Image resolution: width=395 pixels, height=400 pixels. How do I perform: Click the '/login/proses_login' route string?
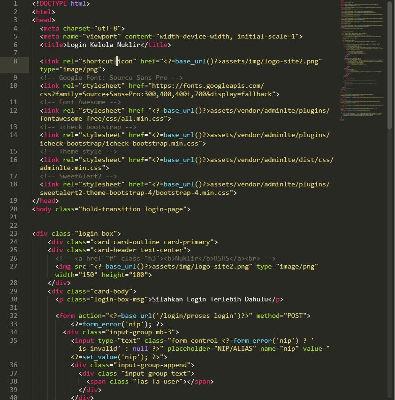pos(197,316)
